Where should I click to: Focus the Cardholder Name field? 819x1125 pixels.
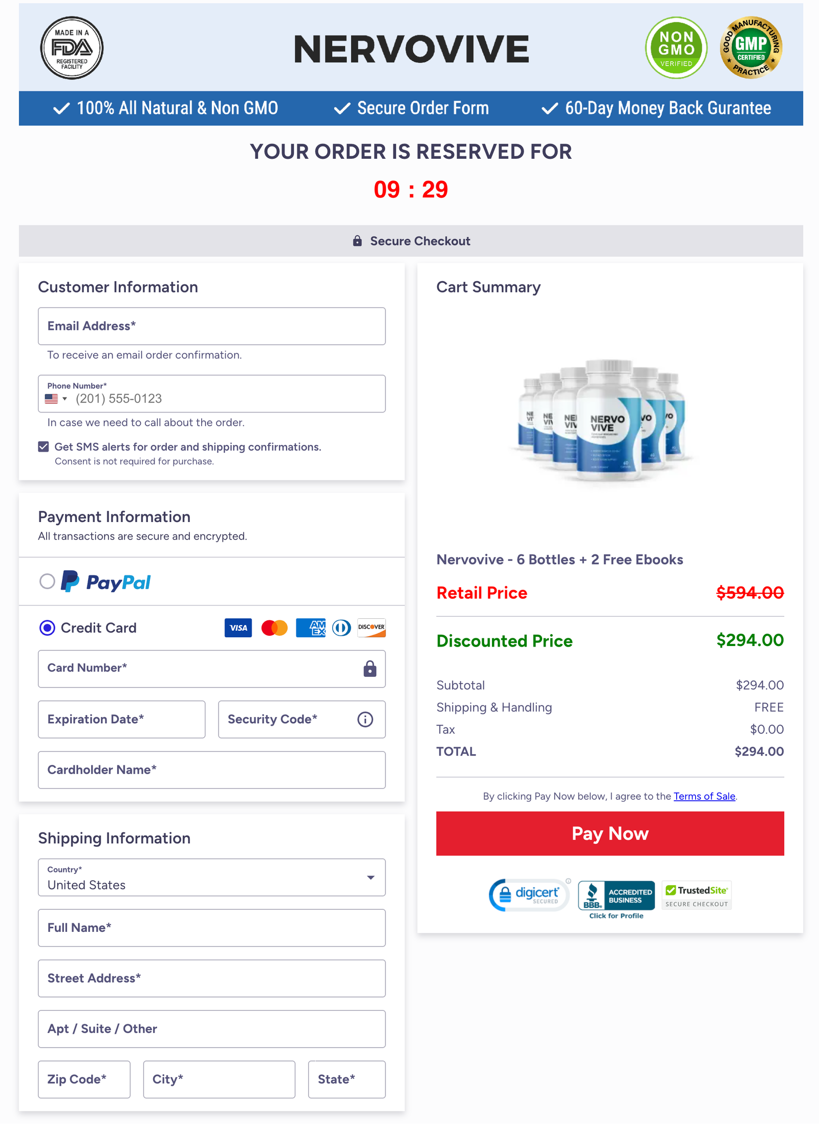tap(211, 770)
